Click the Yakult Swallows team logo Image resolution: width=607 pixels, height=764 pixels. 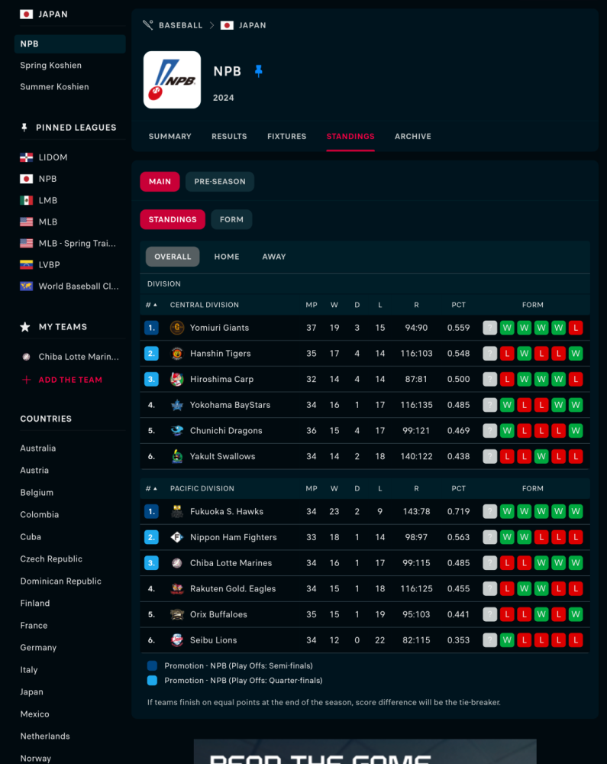pos(176,457)
